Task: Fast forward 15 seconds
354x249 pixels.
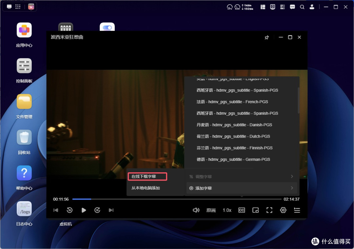Action: [97, 210]
